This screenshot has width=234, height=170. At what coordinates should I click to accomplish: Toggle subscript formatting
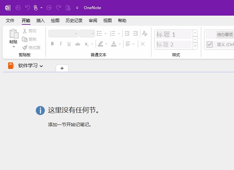(x=87, y=44)
